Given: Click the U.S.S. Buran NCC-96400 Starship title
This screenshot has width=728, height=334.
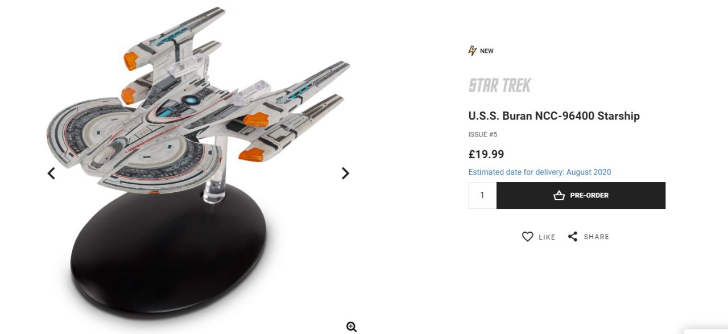Looking at the screenshot, I should (554, 116).
